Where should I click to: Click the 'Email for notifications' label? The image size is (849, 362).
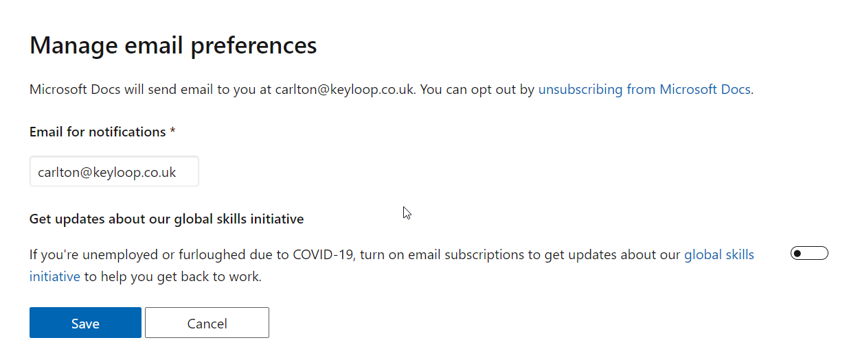coord(98,132)
